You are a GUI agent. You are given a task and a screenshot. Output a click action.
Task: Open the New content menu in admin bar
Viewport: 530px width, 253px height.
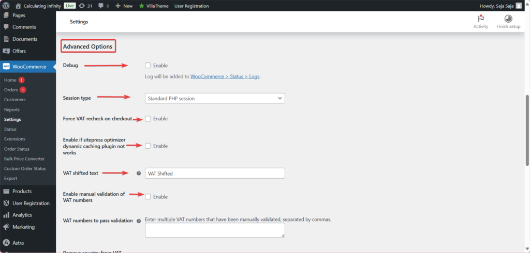pyautogui.click(x=124, y=6)
